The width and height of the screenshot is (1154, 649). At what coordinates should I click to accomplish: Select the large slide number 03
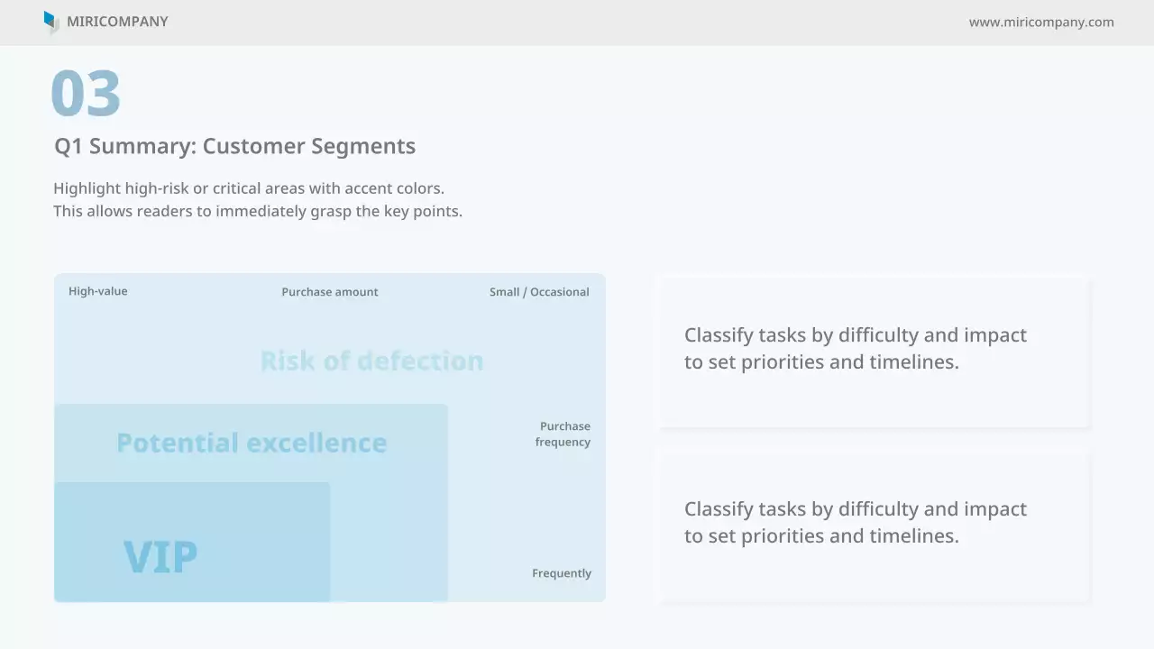point(86,93)
